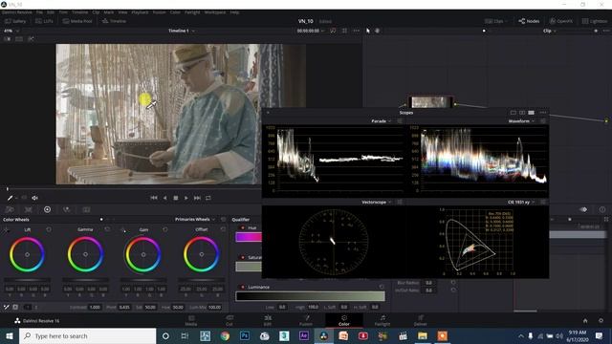
Task: Toggle the Saturation qualifier on or off
Action: pyautogui.click(x=243, y=257)
